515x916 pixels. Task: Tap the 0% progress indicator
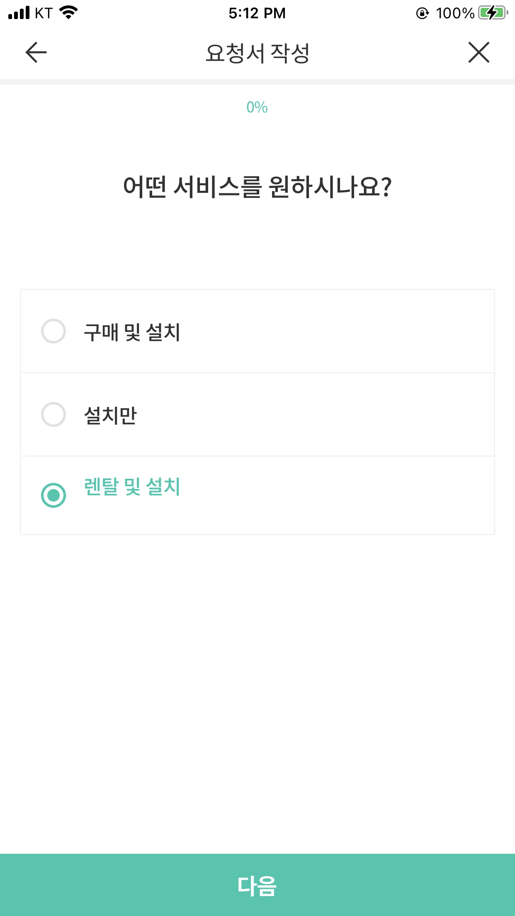coord(257,107)
